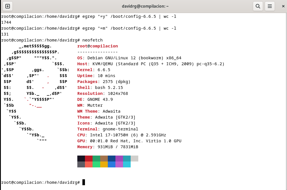Image resolution: width=287 pixels, height=190 pixels.
Task: Open the hamburger menu
Action: click(x=270, y=6)
